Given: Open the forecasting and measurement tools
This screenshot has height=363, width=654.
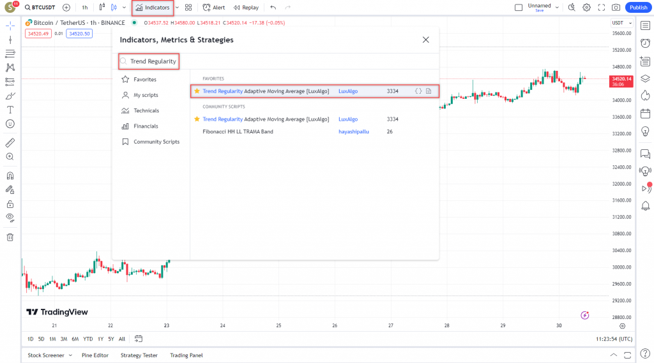Looking at the screenshot, I should [x=10, y=82].
